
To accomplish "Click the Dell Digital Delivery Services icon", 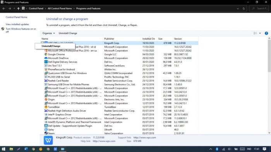I will 46,62.
